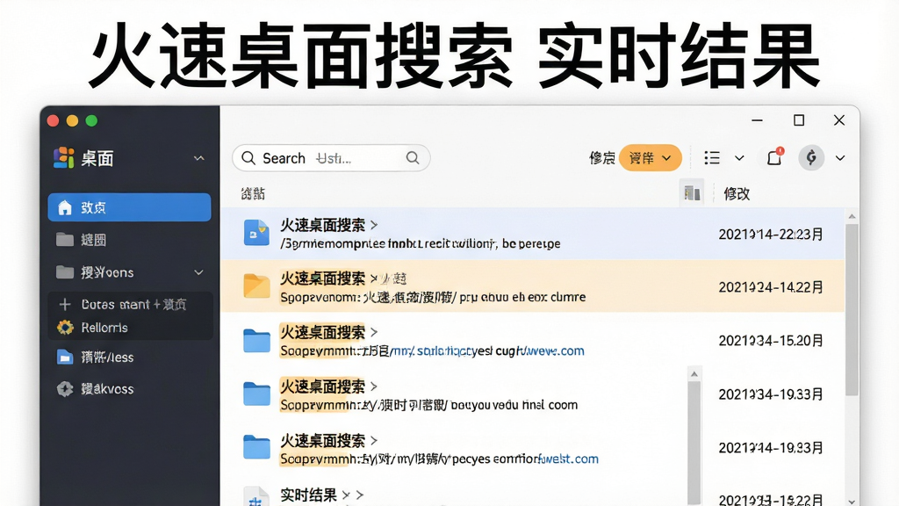The width and height of the screenshot is (899, 506).
Task: Expand chevron after fourth result title
Action: [x=374, y=387]
